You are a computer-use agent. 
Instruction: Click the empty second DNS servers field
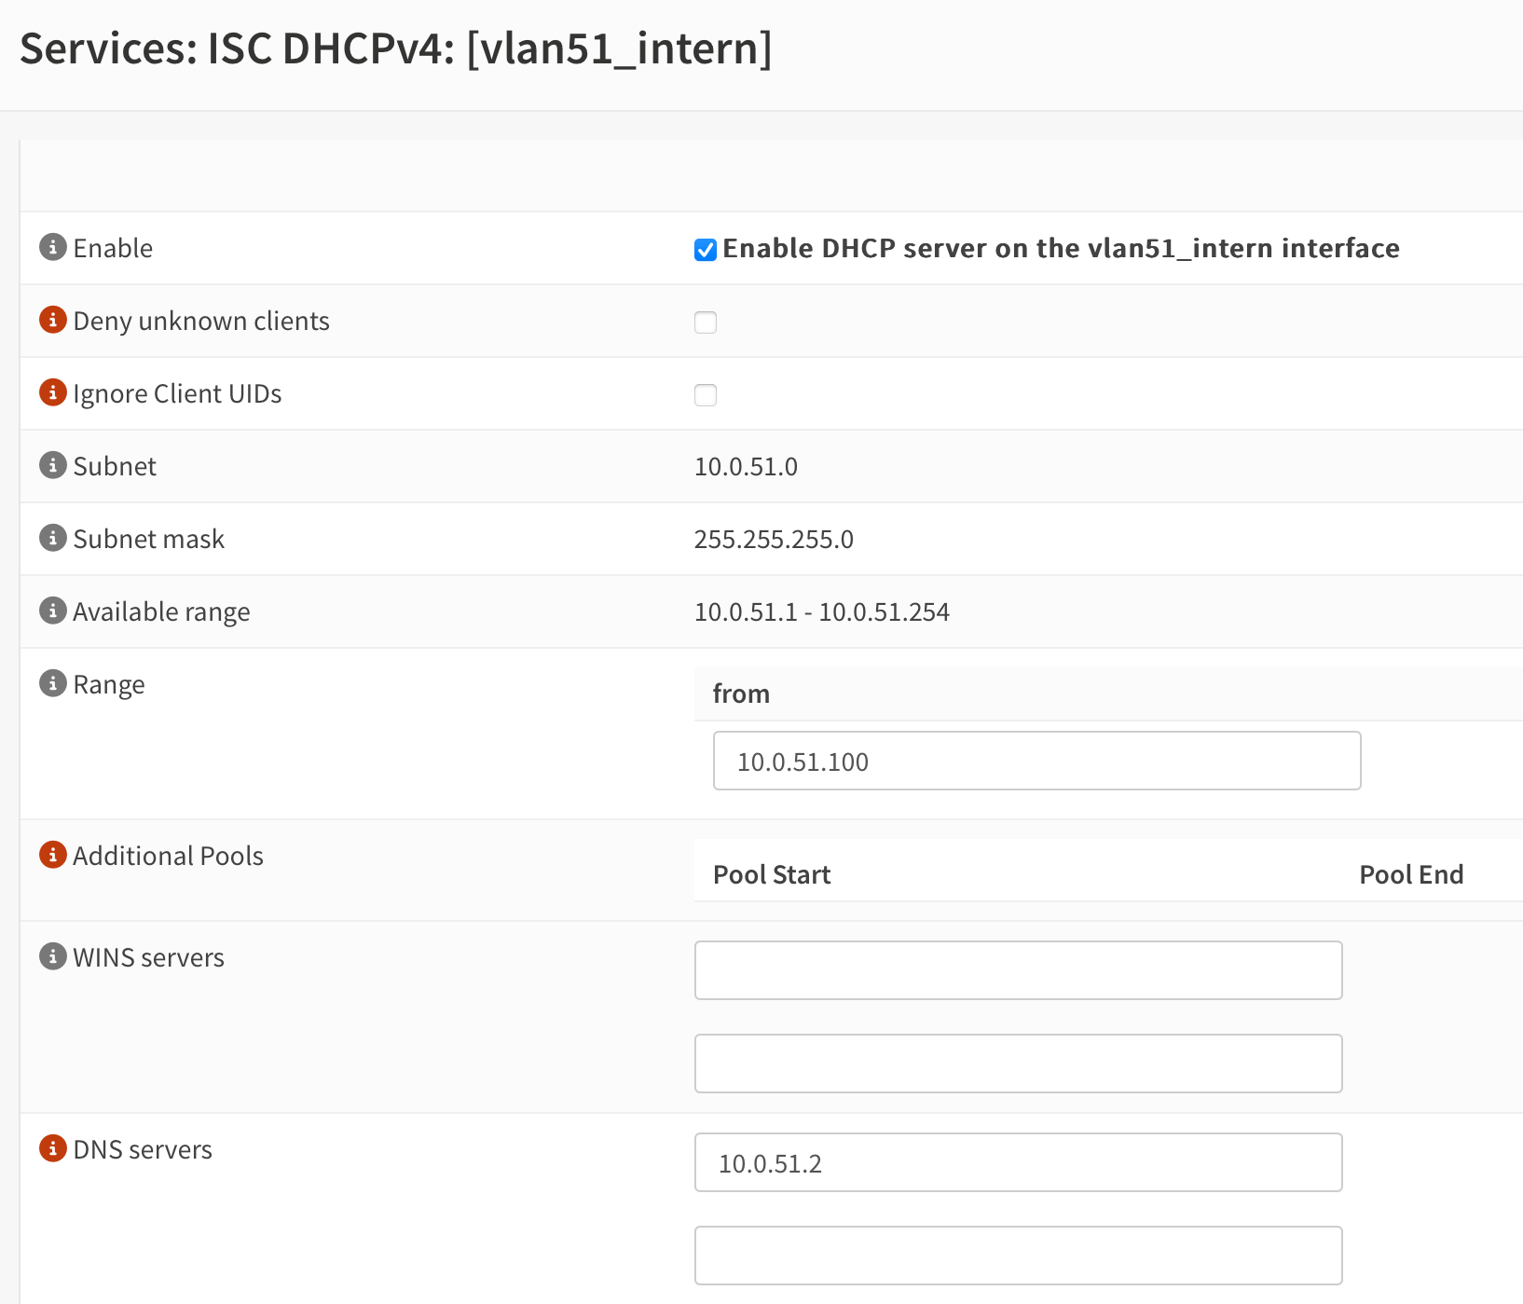click(x=1018, y=1255)
